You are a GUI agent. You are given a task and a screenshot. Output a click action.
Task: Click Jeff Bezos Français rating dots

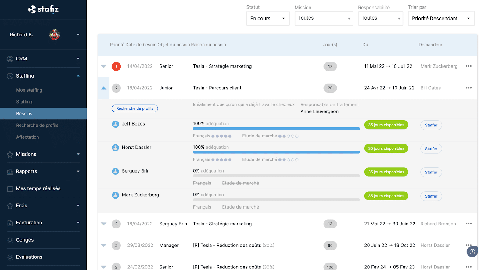click(221, 136)
